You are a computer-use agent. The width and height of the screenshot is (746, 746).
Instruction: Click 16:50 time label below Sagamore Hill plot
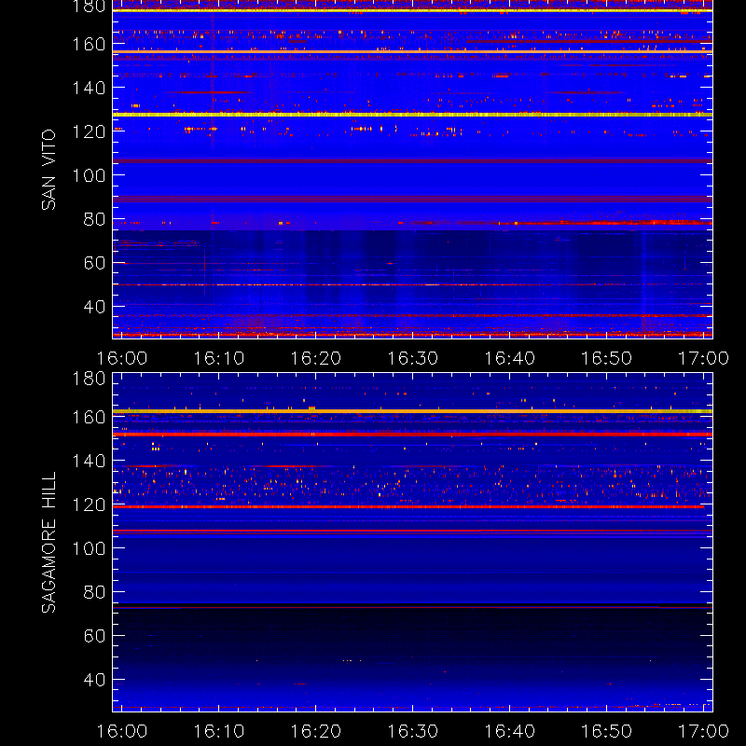pyautogui.click(x=607, y=731)
